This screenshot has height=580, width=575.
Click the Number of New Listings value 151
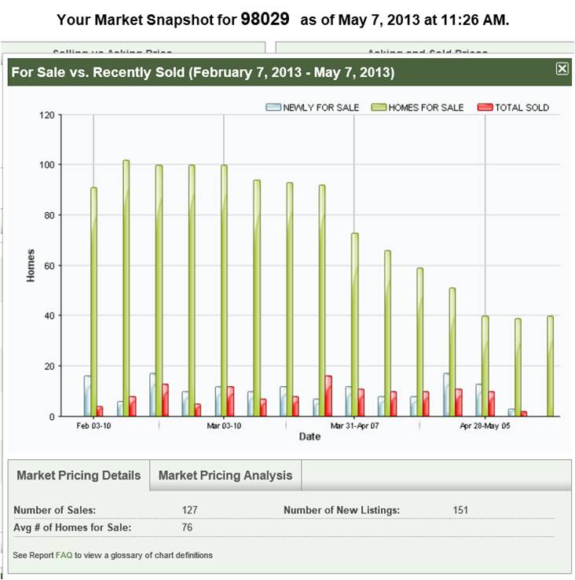(x=460, y=510)
